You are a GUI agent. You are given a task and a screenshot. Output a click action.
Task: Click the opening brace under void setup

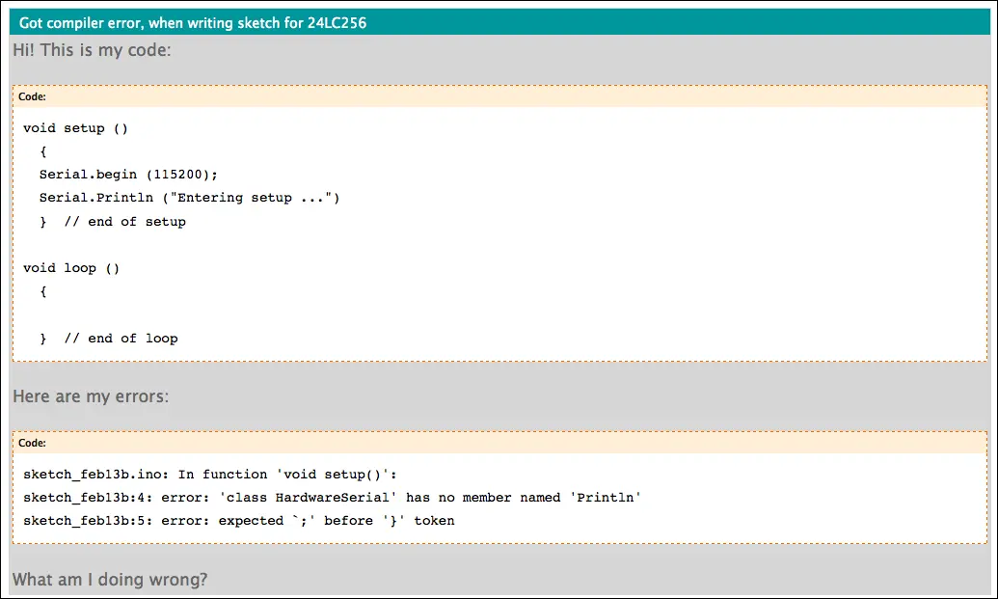point(43,151)
